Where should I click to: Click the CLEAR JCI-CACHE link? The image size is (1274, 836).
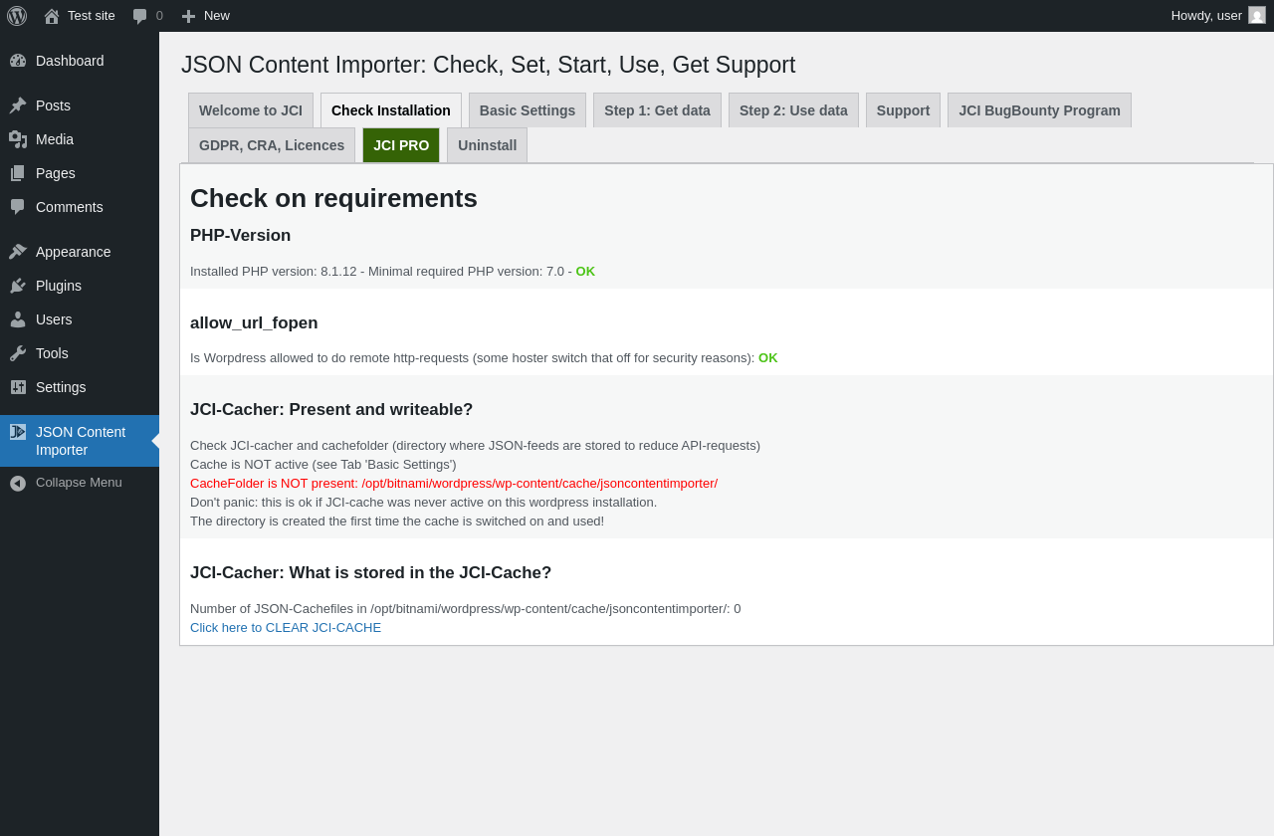(286, 628)
